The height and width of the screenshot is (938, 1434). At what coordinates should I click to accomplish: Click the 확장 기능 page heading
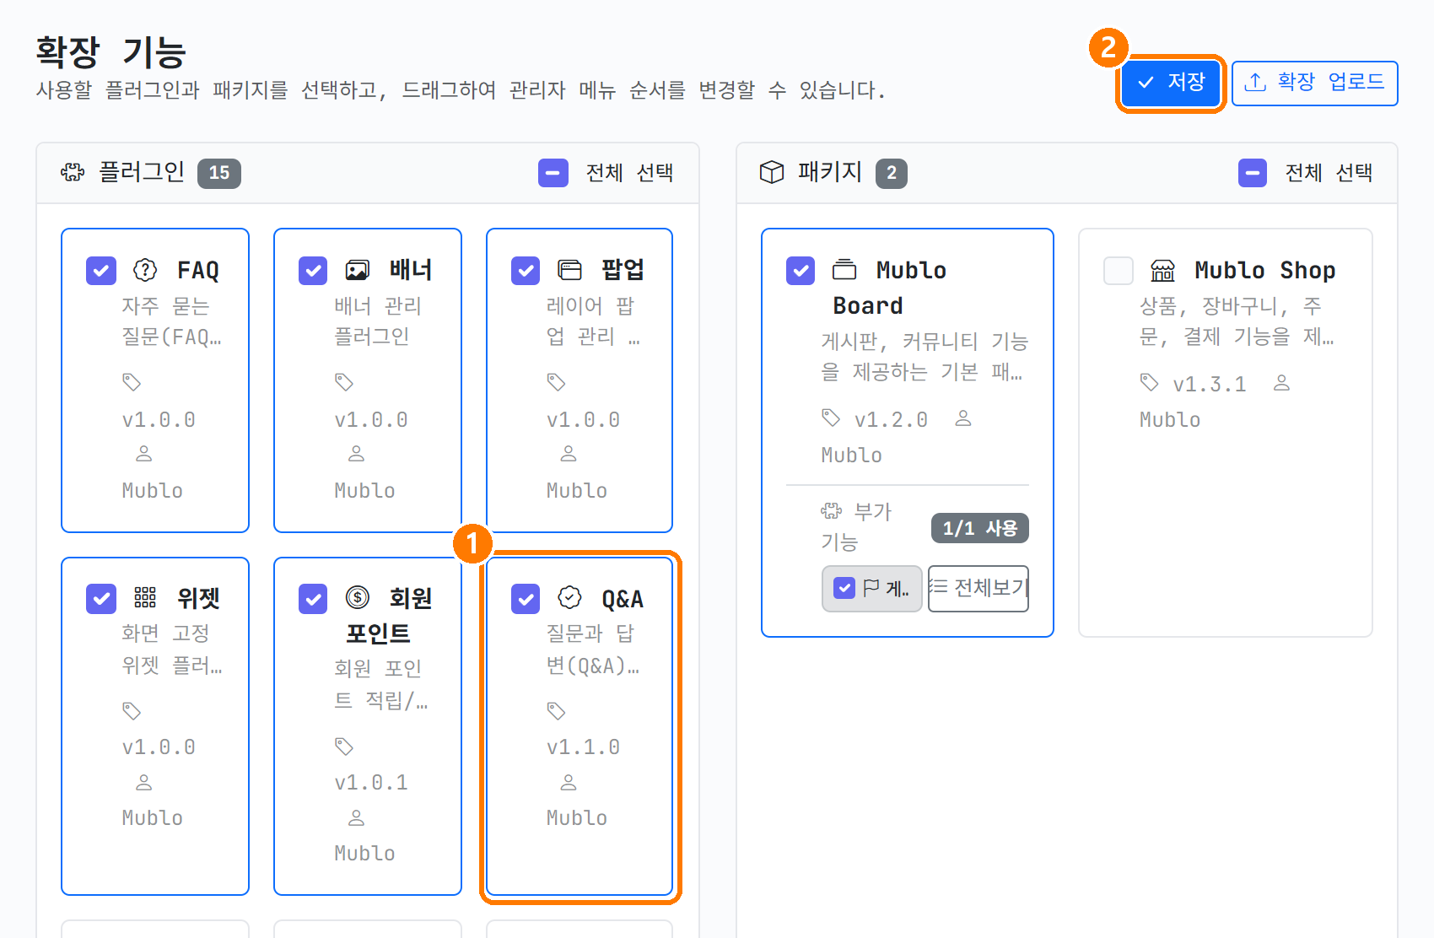pyautogui.click(x=111, y=52)
